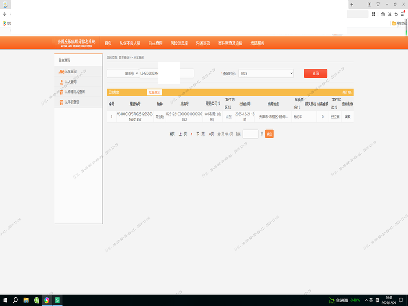Open new tab with plus icon
This screenshot has height=306, width=408.
(351, 4)
